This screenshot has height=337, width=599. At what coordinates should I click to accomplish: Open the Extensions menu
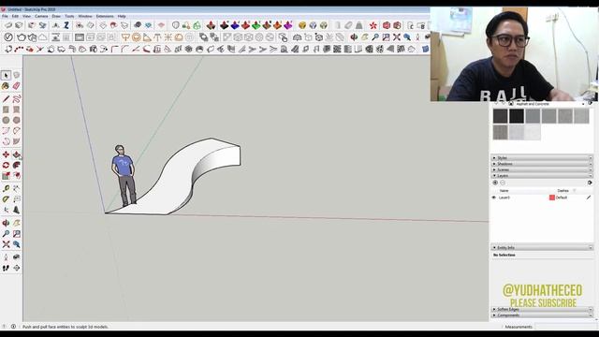pyautogui.click(x=105, y=17)
